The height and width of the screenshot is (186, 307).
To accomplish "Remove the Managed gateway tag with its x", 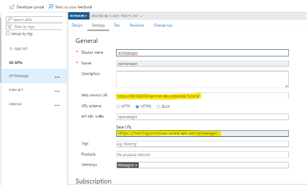I will 136,165.
